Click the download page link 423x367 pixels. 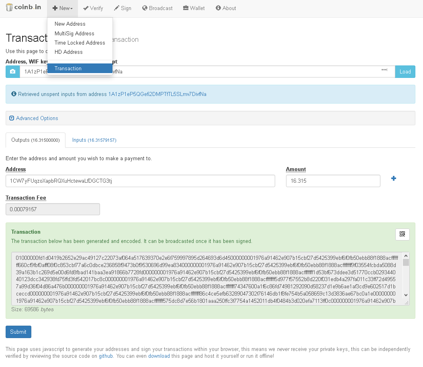tap(159, 356)
